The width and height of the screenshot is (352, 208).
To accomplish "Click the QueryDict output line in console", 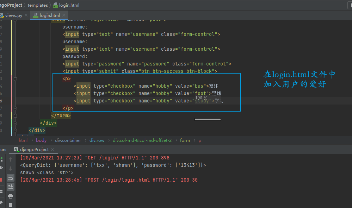I will [113, 165].
